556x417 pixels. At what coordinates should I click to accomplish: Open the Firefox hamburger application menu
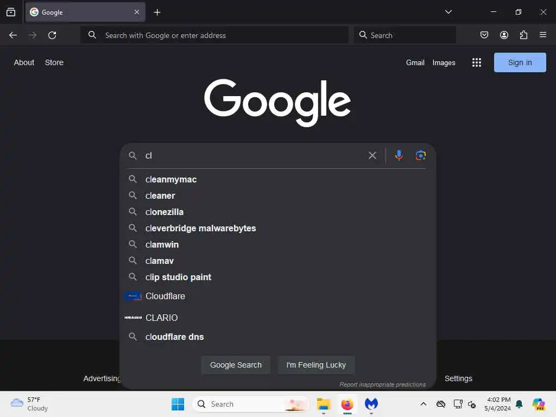[x=543, y=35]
